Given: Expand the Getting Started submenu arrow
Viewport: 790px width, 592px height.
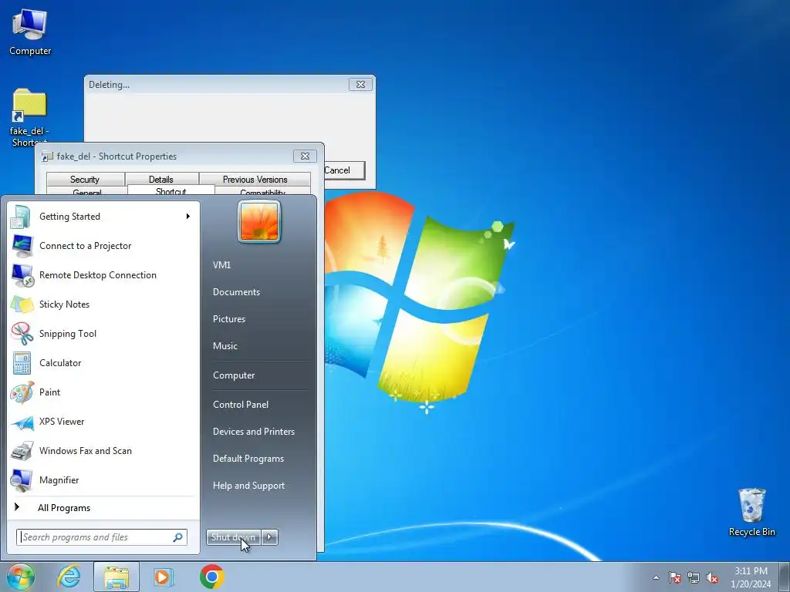Looking at the screenshot, I should tap(188, 217).
